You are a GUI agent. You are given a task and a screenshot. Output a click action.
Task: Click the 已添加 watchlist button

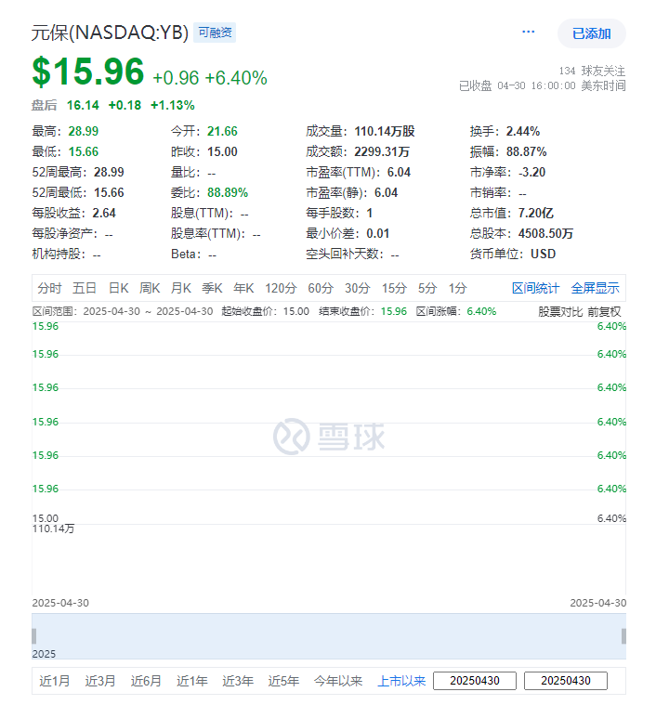click(591, 33)
